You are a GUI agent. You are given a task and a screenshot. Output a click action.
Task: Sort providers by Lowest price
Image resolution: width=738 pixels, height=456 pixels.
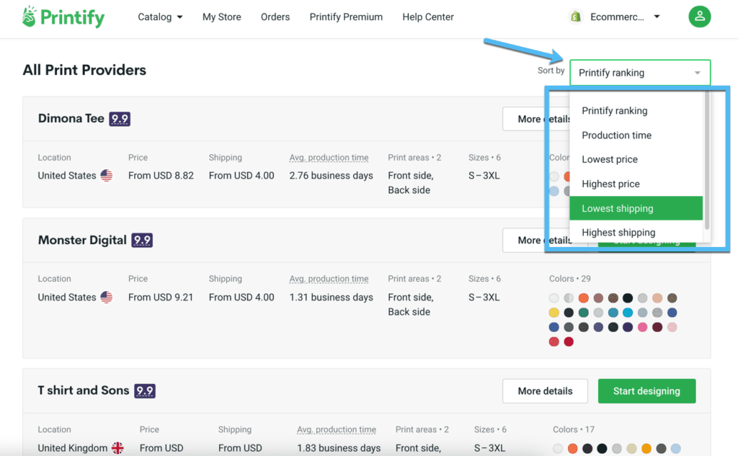coord(636,159)
